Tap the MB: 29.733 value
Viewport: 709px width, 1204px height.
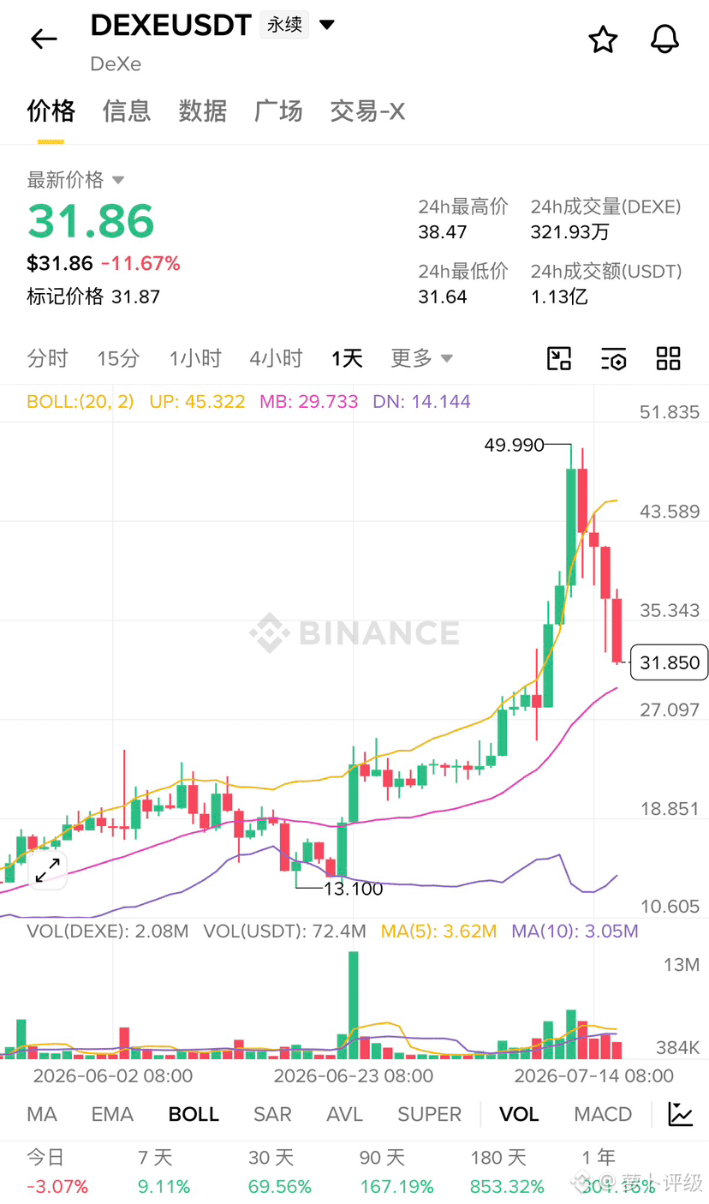[309, 401]
